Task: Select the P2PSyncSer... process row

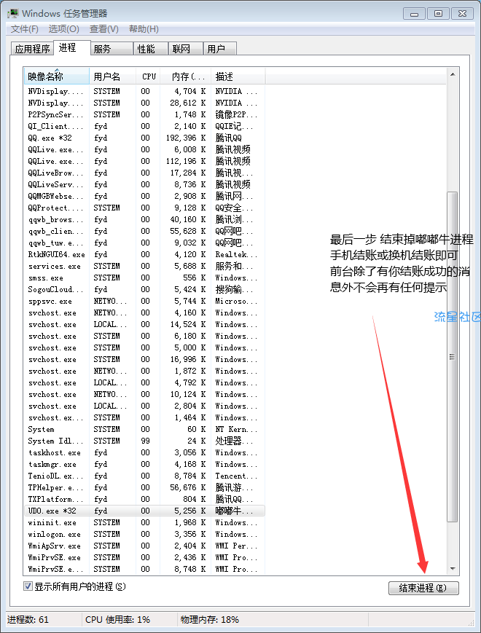Action: [144, 114]
